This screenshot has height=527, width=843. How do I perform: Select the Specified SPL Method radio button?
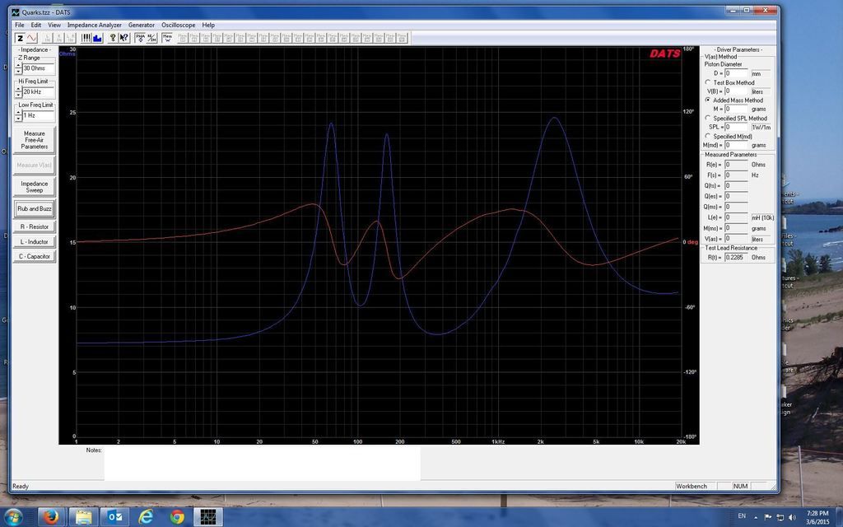[x=707, y=118]
